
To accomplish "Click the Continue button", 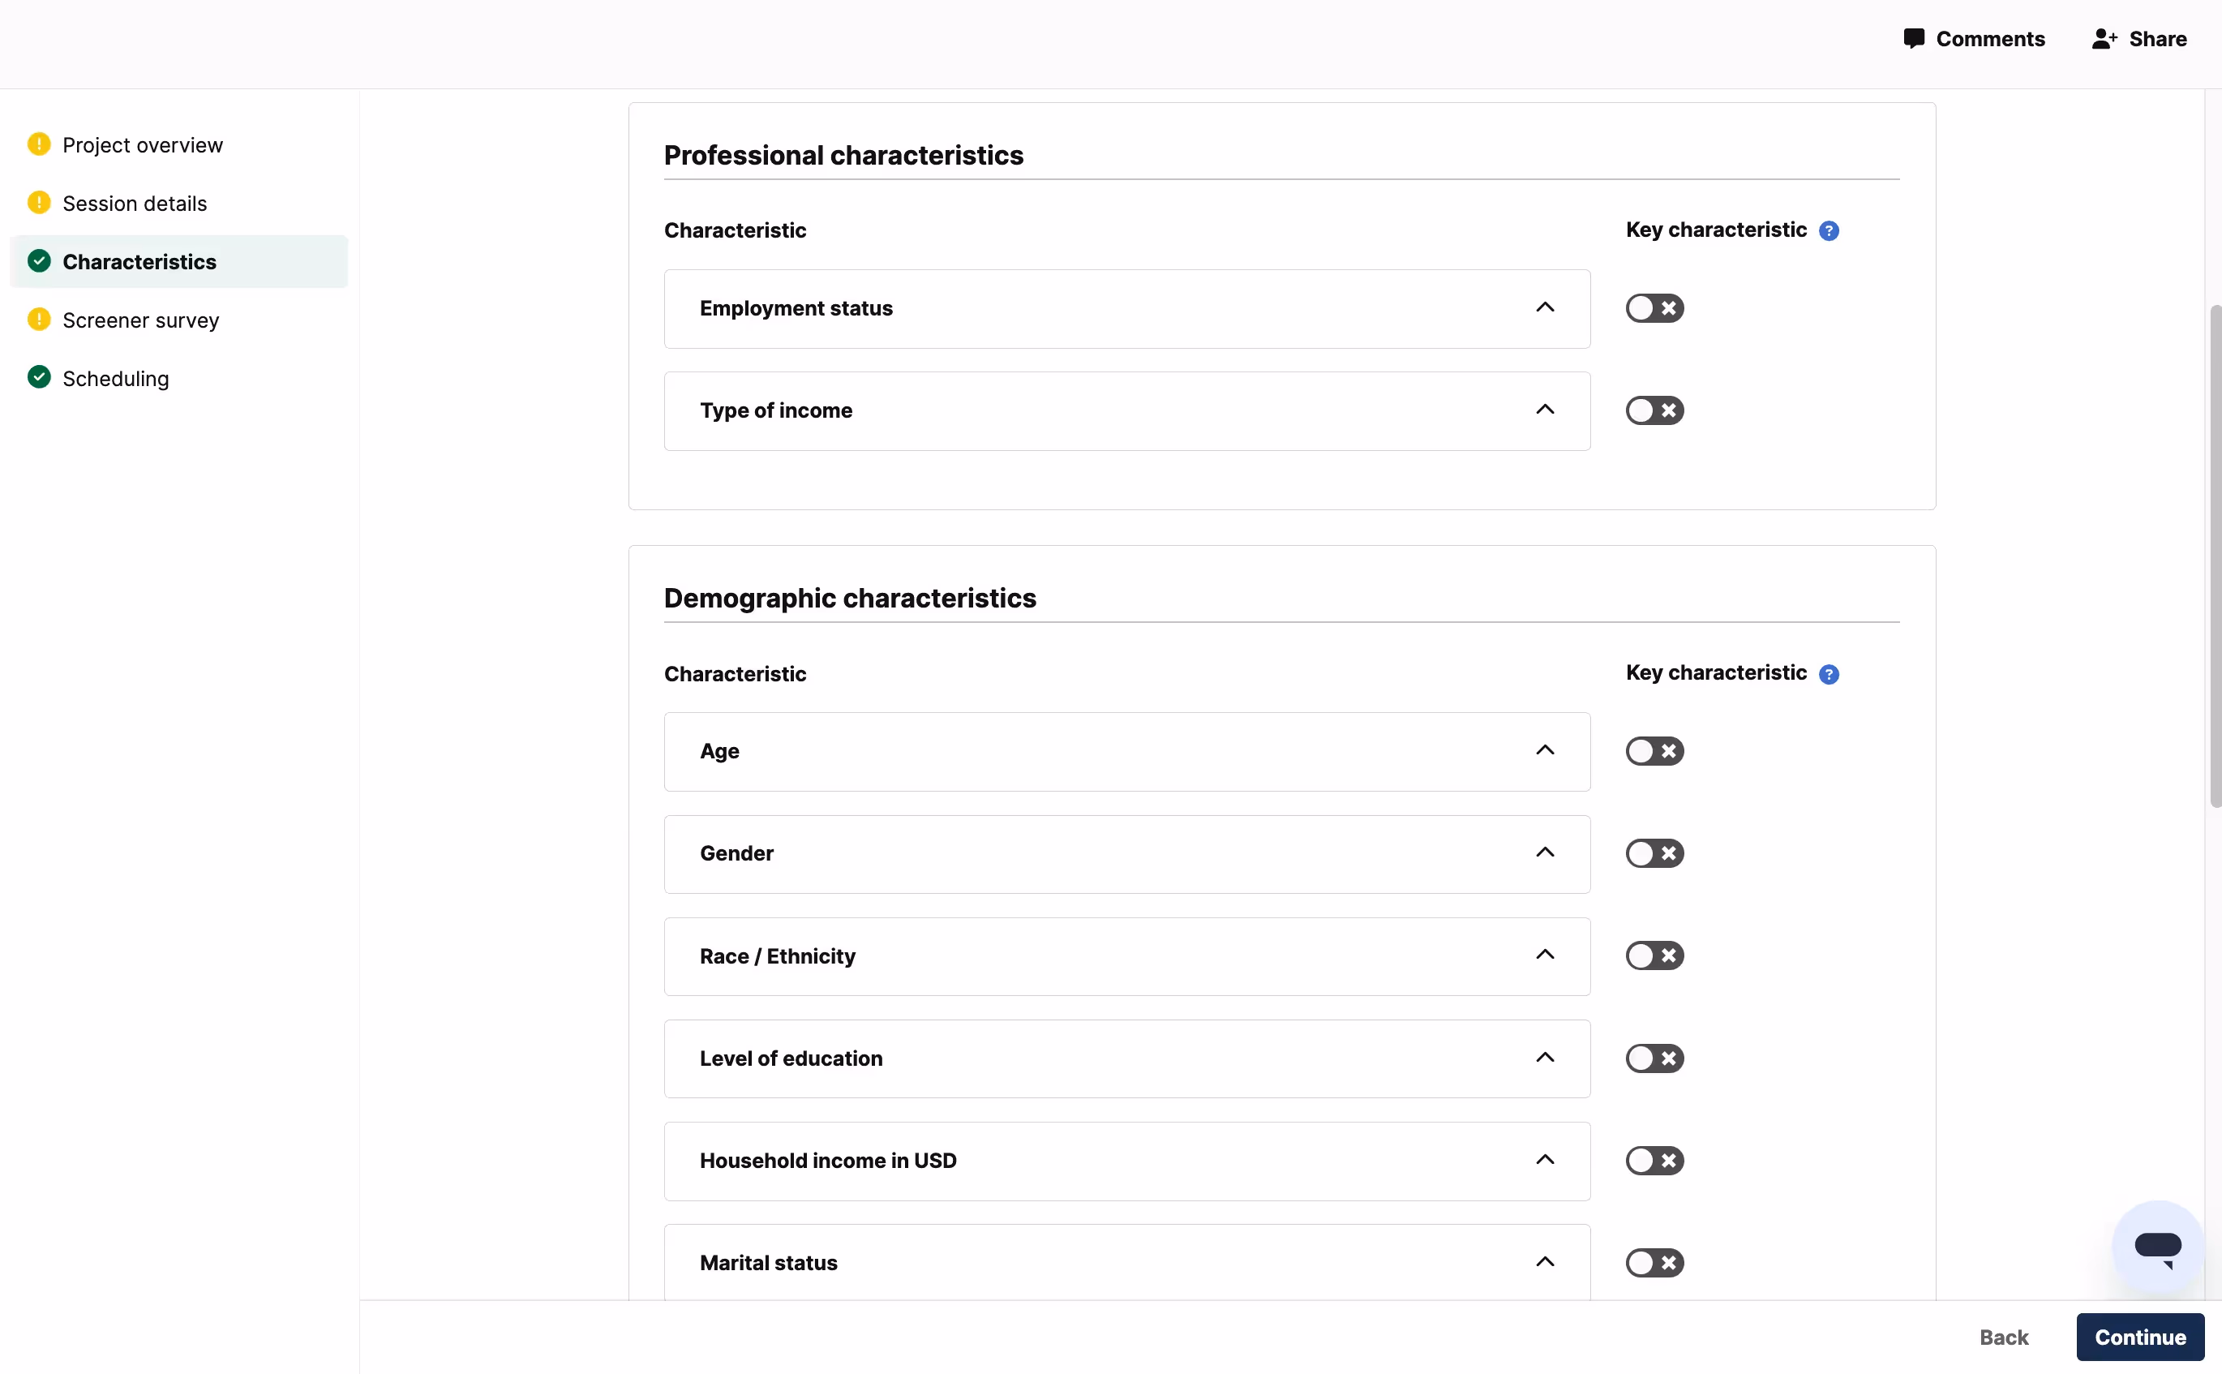I will click(x=2139, y=1337).
